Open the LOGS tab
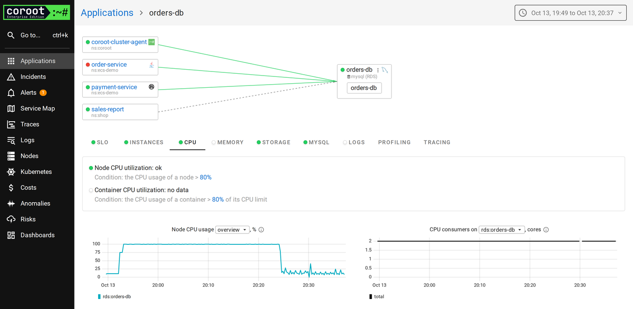The image size is (633, 309). (x=354, y=142)
